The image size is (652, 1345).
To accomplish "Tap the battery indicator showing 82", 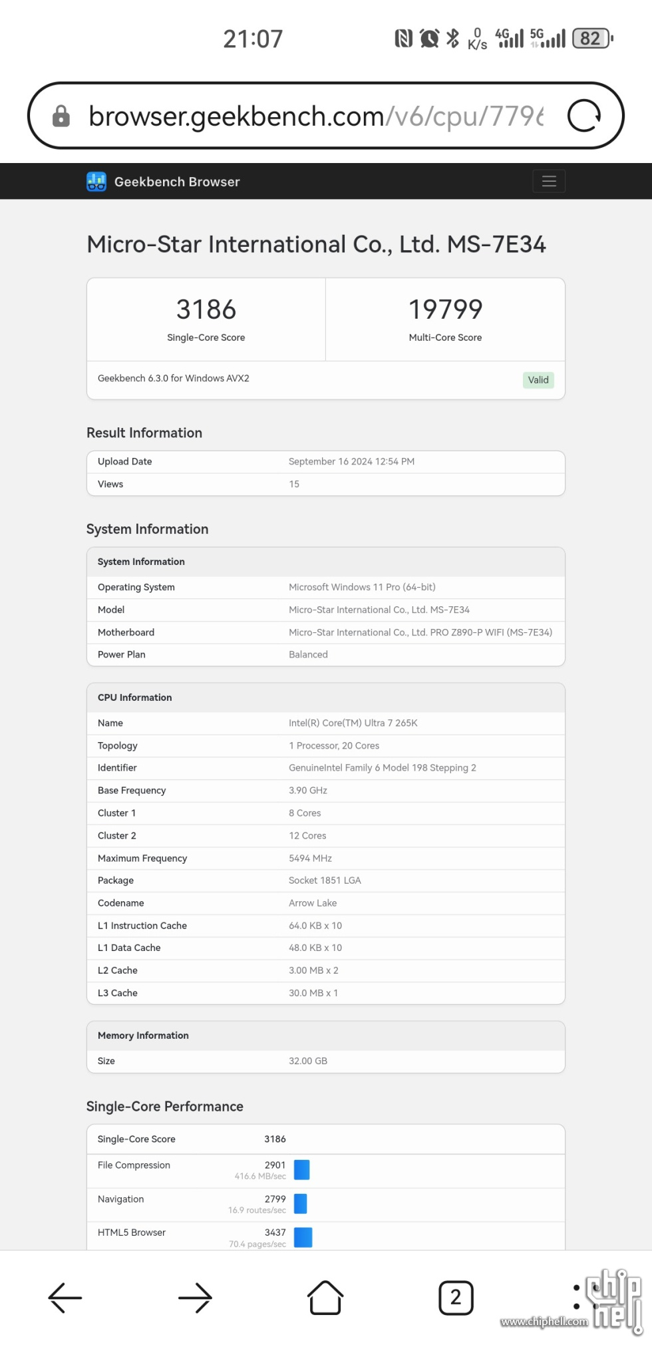I will (x=593, y=39).
